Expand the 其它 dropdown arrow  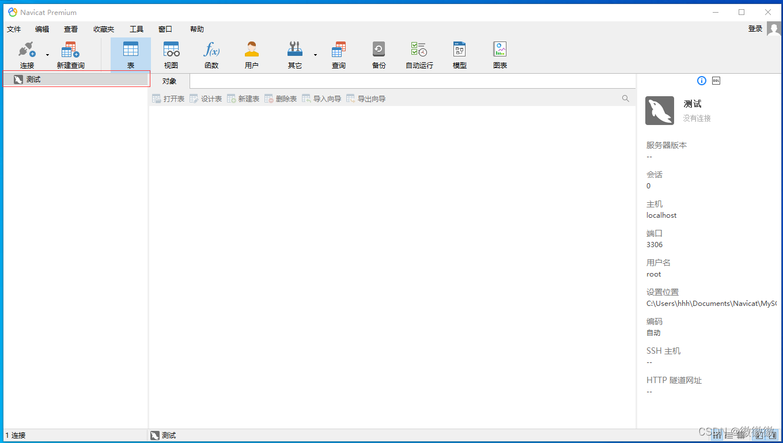click(315, 55)
